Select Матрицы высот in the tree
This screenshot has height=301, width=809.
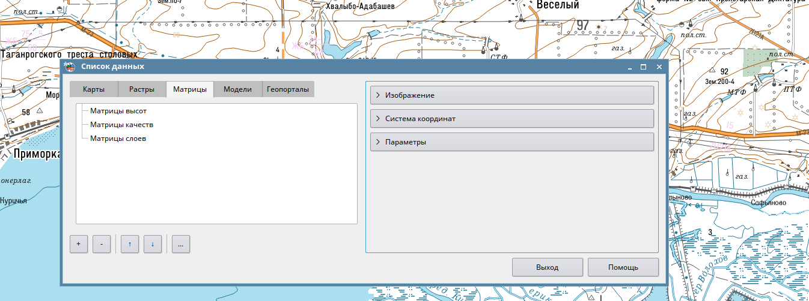click(x=118, y=111)
